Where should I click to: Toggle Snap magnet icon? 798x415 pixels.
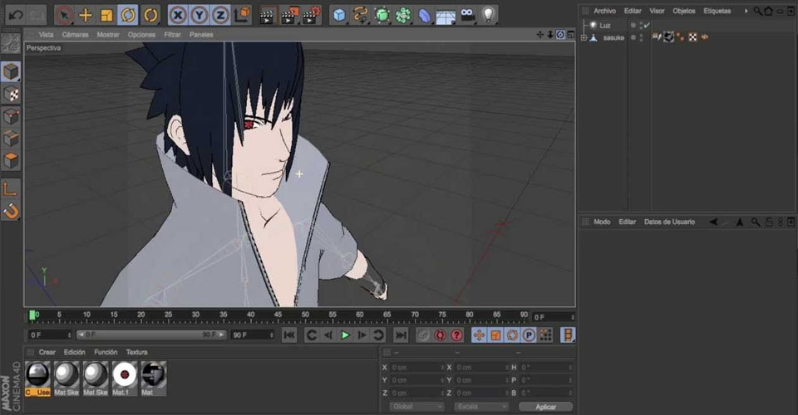pyautogui.click(x=11, y=211)
